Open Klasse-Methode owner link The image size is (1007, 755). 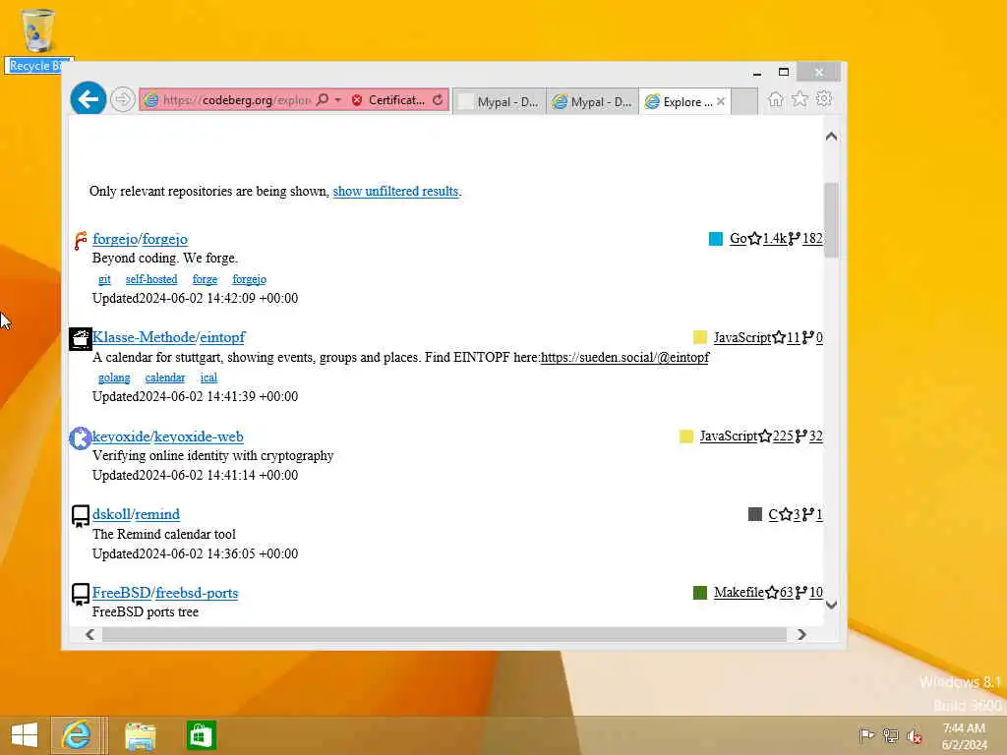144,337
